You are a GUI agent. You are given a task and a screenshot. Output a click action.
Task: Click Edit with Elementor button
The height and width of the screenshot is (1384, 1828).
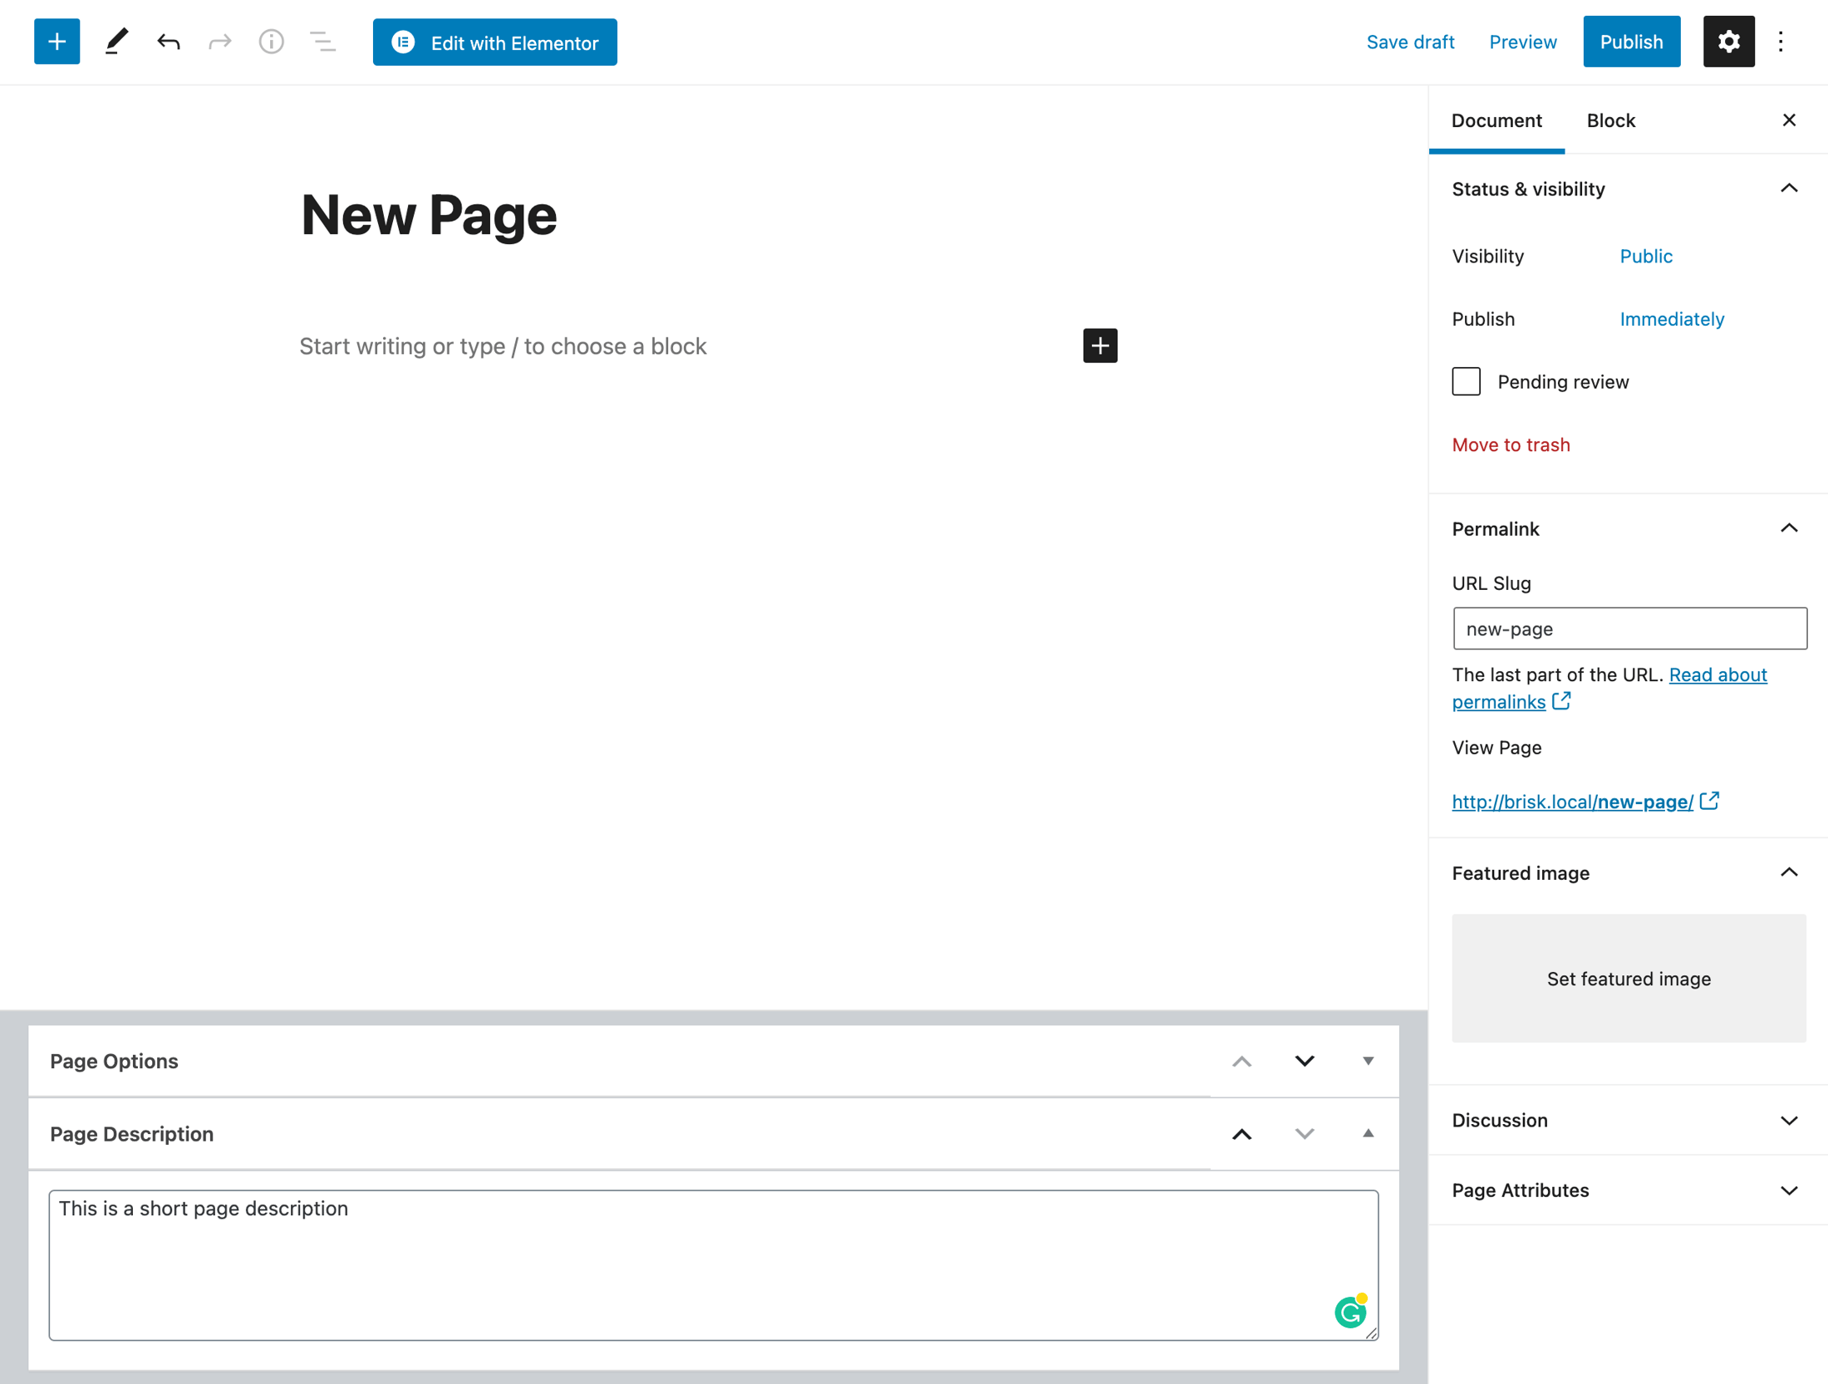tap(495, 42)
